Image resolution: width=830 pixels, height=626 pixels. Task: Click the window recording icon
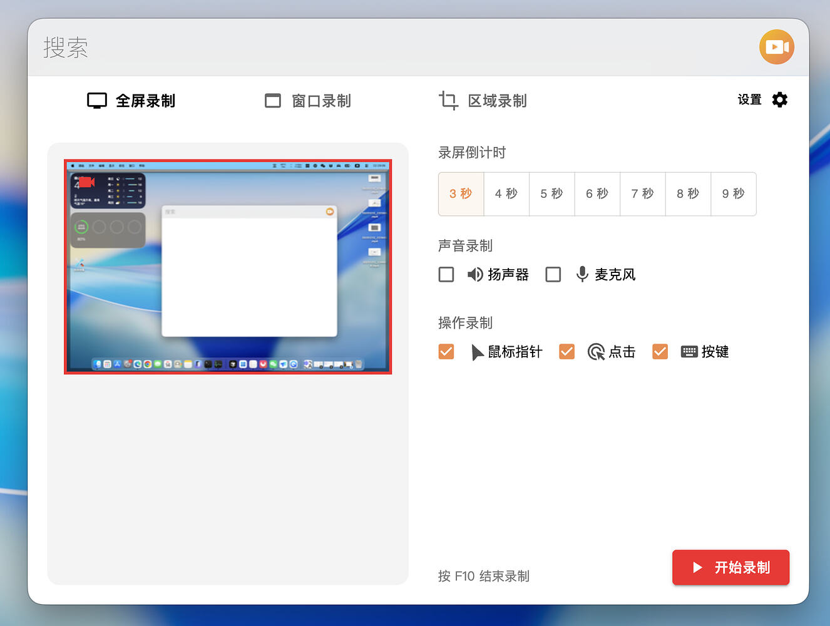273,101
